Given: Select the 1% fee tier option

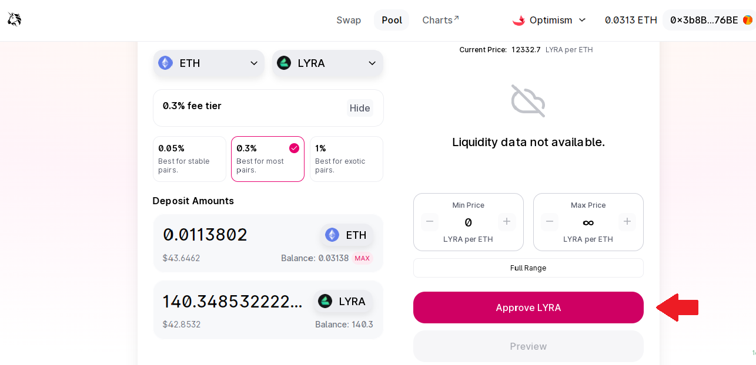Looking at the screenshot, I should [x=346, y=159].
